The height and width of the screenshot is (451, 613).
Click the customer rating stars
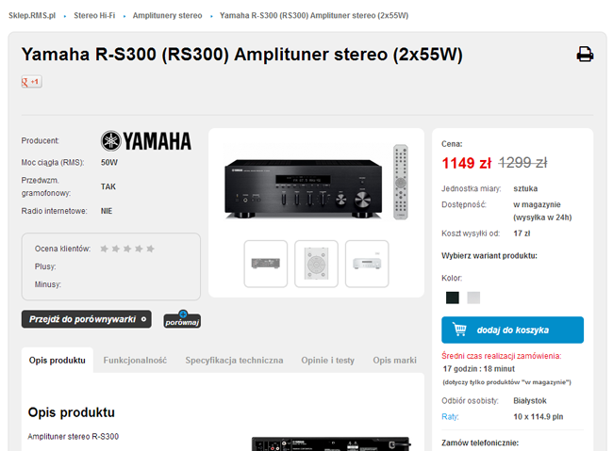[x=127, y=249]
